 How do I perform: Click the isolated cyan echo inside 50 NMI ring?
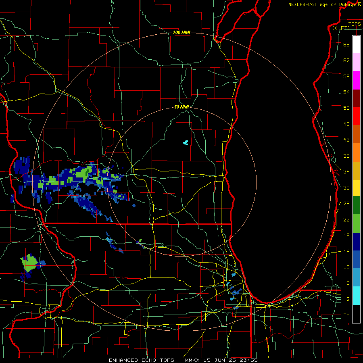point(186,143)
